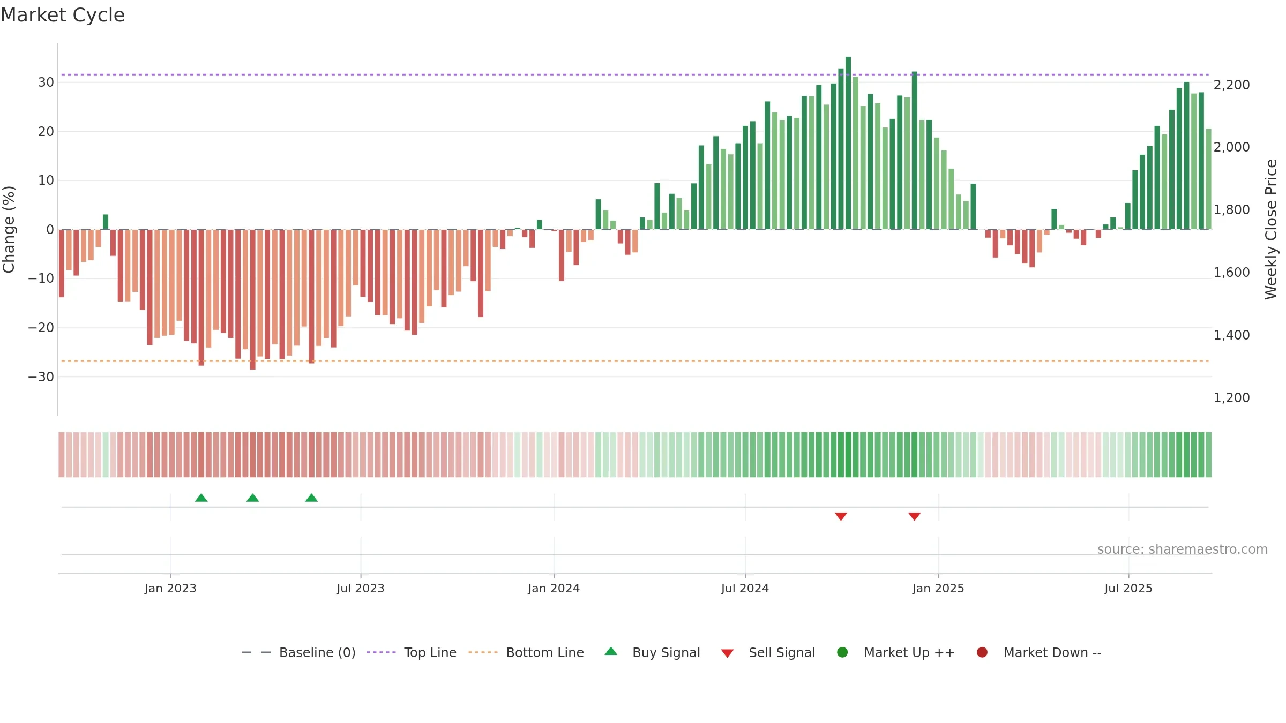The image size is (1286, 723).
Task: Click the tallest green bar above the top line
Action: (x=848, y=143)
